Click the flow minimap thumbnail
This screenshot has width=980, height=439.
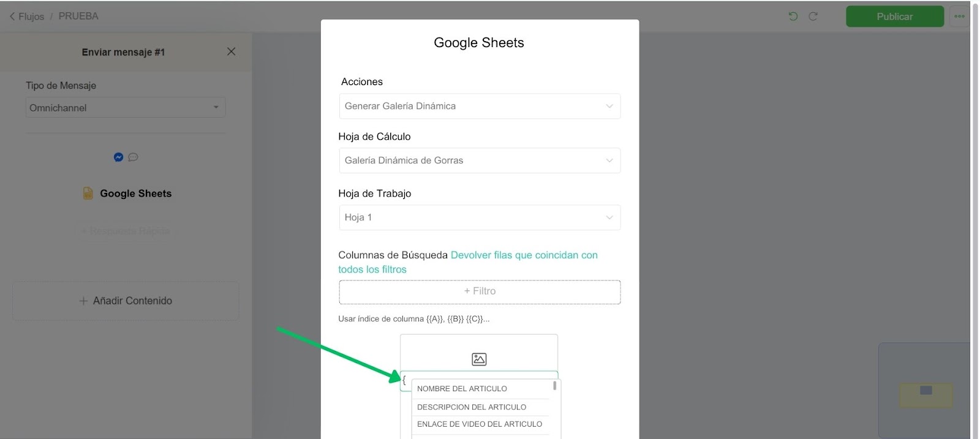[924, 391]
